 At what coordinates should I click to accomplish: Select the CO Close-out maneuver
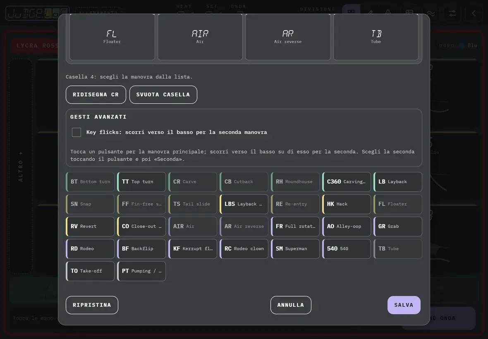[x=141, y=227]
